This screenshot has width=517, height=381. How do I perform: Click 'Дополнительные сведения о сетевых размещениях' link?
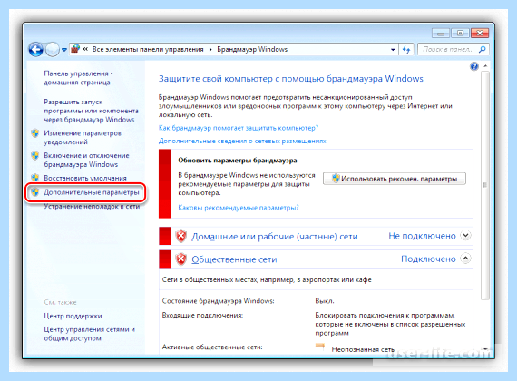point(242,142)
